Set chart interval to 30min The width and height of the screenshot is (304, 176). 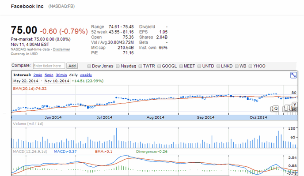61,75
